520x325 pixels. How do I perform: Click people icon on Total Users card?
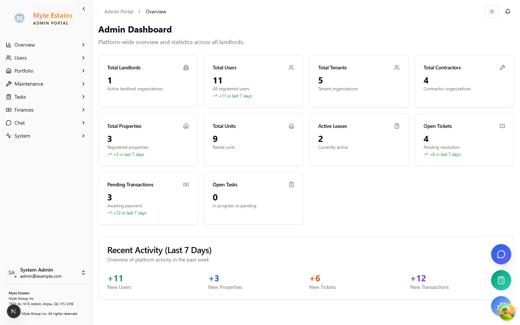click(291, 68)
